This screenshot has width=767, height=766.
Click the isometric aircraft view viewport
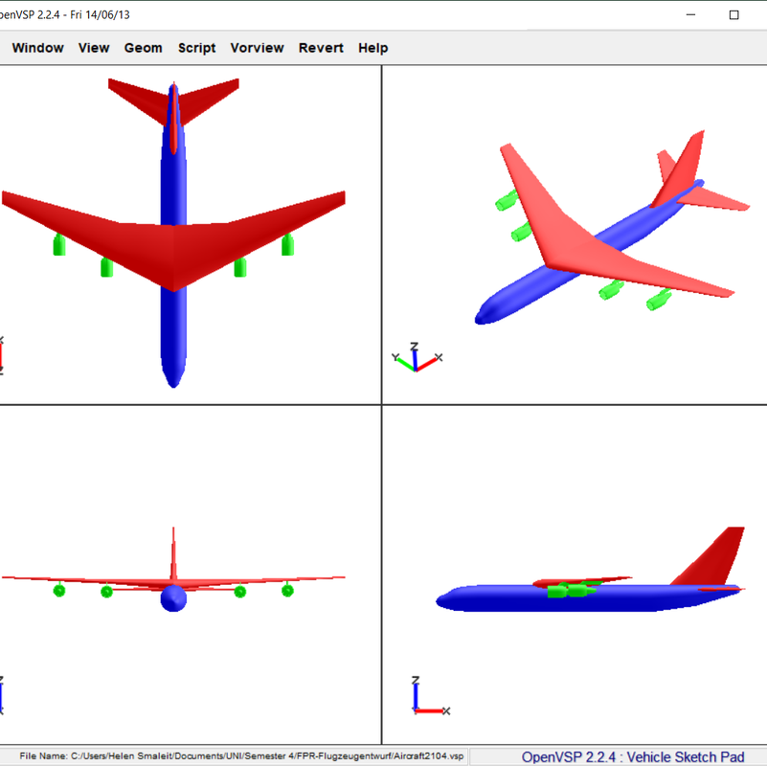pyautogui.click(x=575, y=235)
